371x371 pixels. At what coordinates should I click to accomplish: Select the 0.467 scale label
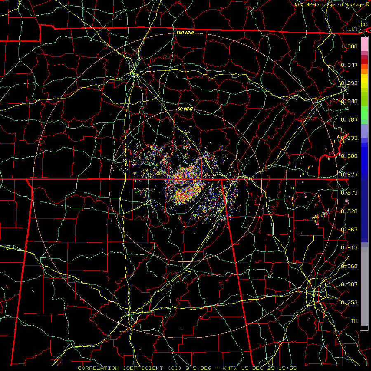349,230
